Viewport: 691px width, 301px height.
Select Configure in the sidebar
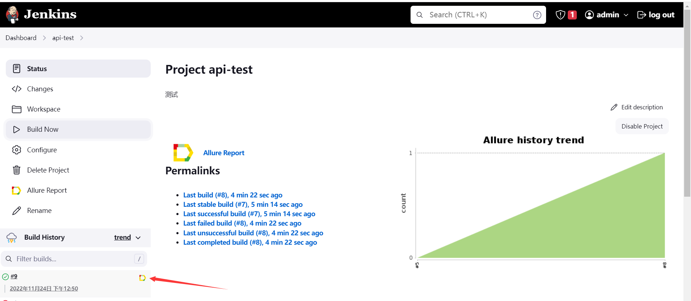[42, 150]
